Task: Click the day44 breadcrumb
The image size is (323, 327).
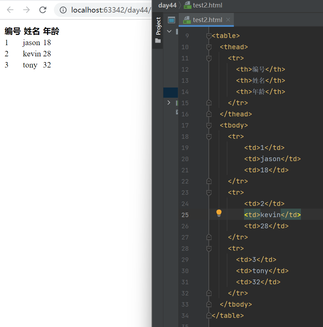Action: [167, 5]
